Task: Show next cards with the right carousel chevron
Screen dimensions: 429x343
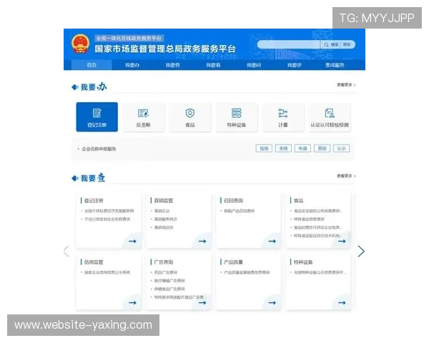Action: [361, 251]
